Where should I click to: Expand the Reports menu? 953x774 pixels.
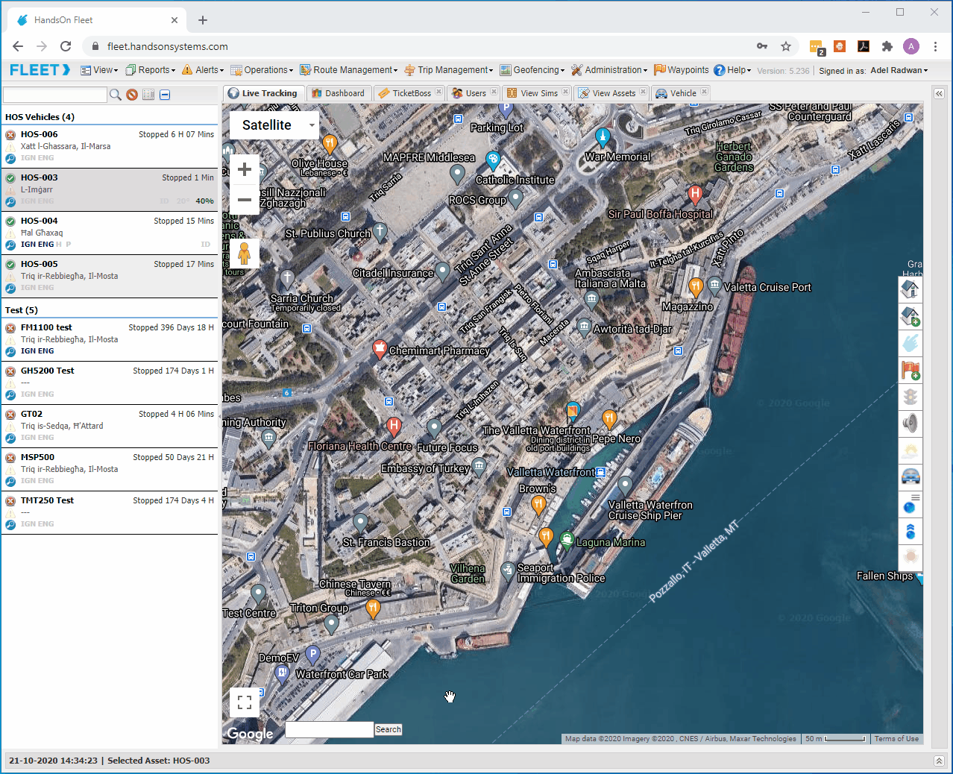tap(151, 70)
